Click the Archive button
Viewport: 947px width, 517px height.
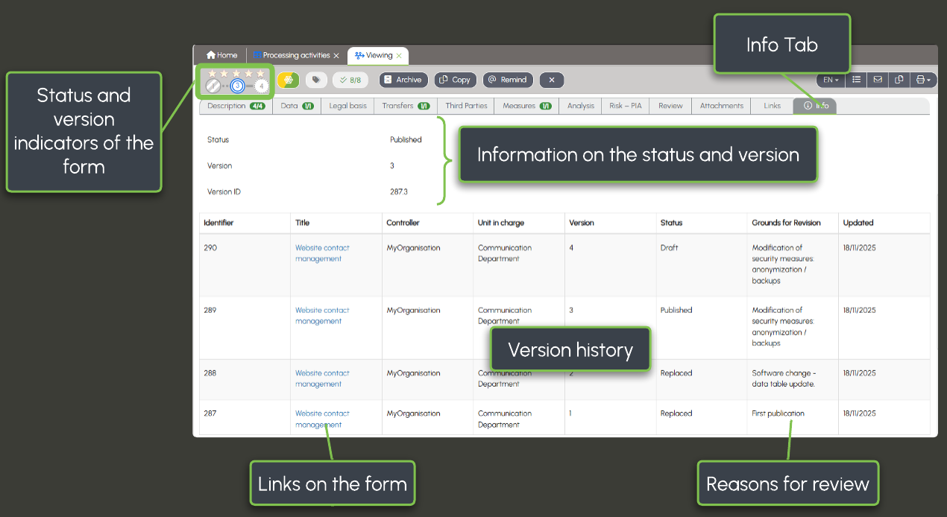click(x=403, y=80)
